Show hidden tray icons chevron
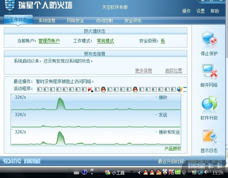The height and width of the screenshot is (178, 228). pos(139,172)
